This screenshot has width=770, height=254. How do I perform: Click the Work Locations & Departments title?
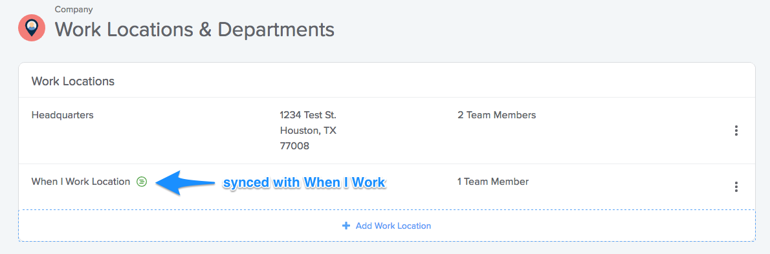[195, 30]
